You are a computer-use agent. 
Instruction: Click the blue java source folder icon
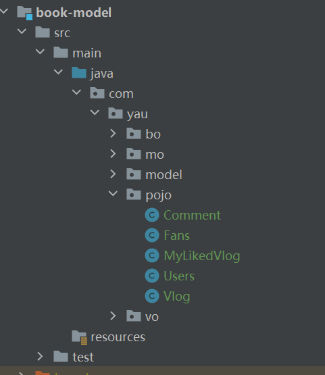tap(79, 73)
